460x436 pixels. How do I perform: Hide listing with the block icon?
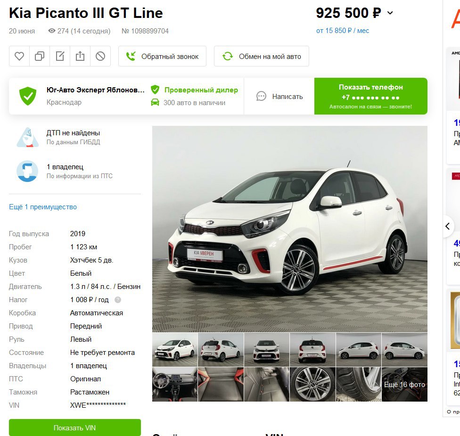tap(100, 56)
